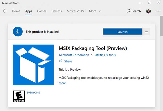Expand description with the More link
Screen dimensions: 163x111
pos(62,83)
